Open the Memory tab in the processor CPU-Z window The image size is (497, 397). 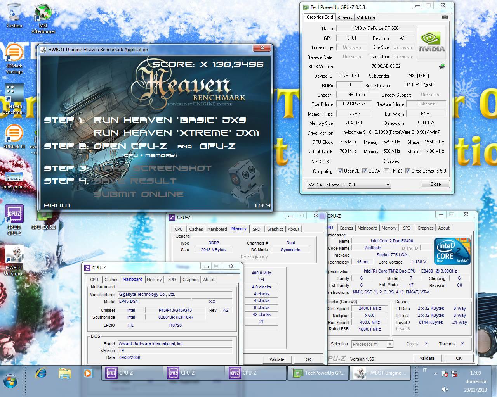389,228
